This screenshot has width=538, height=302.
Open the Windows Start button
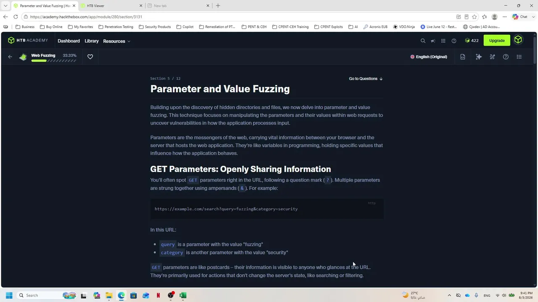[9, 295]
